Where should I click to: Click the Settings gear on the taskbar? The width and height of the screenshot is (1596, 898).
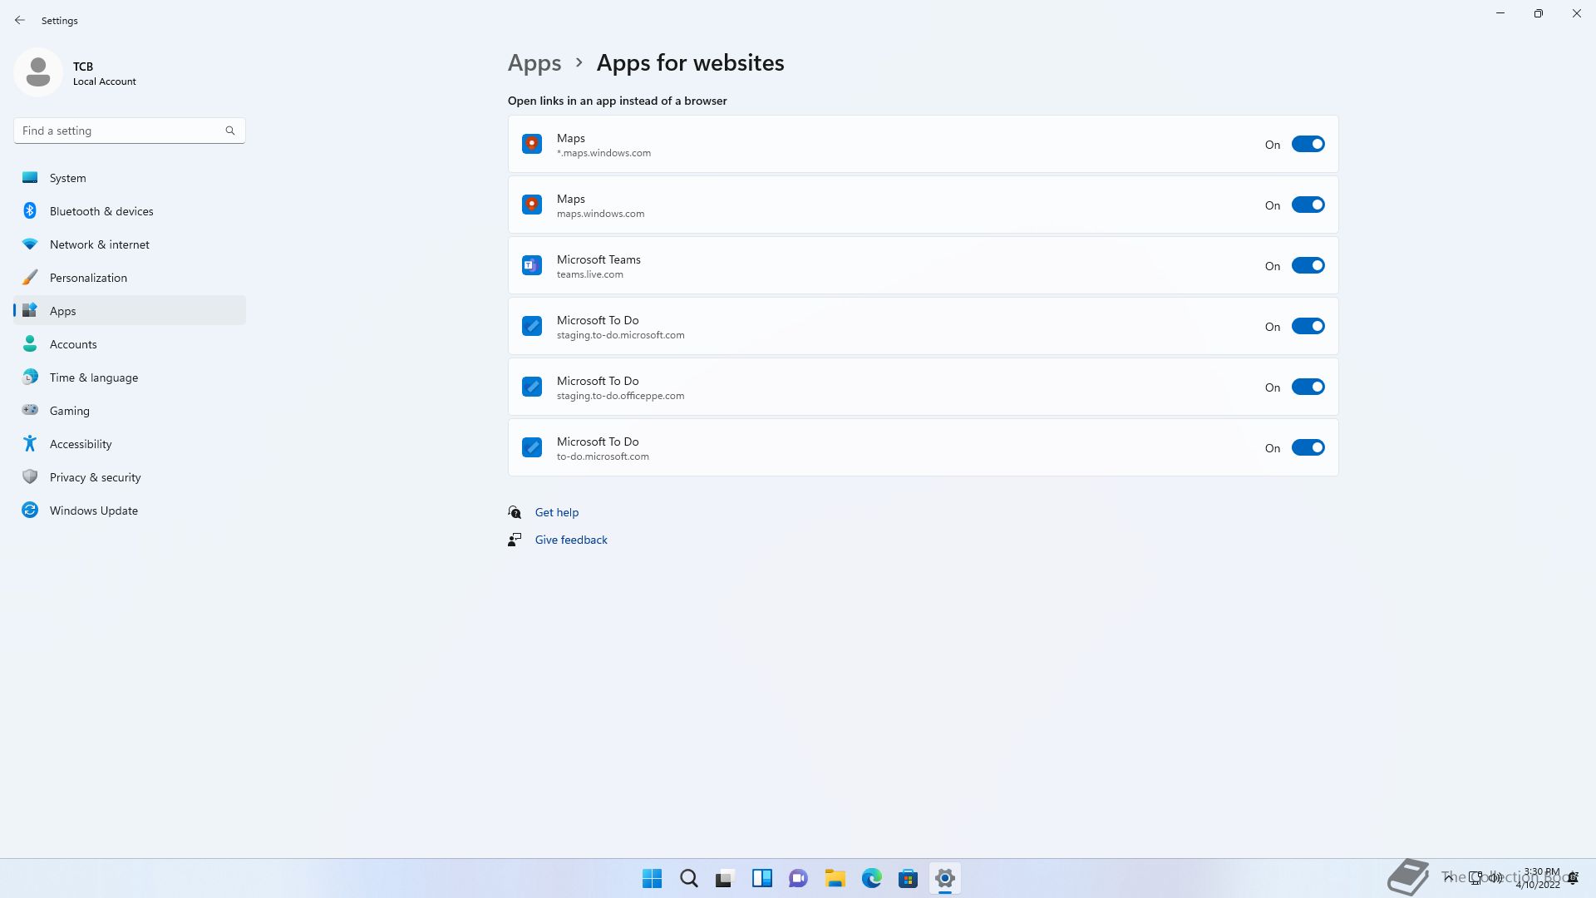point(945,878)
